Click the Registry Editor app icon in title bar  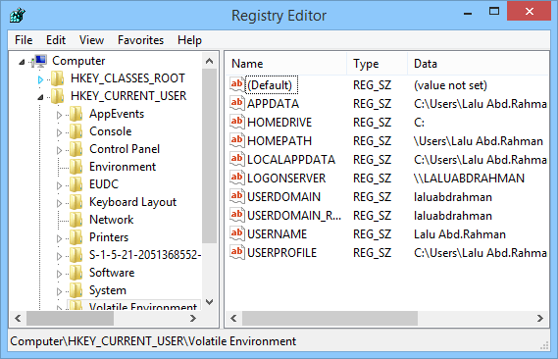(x=17, y=16)
